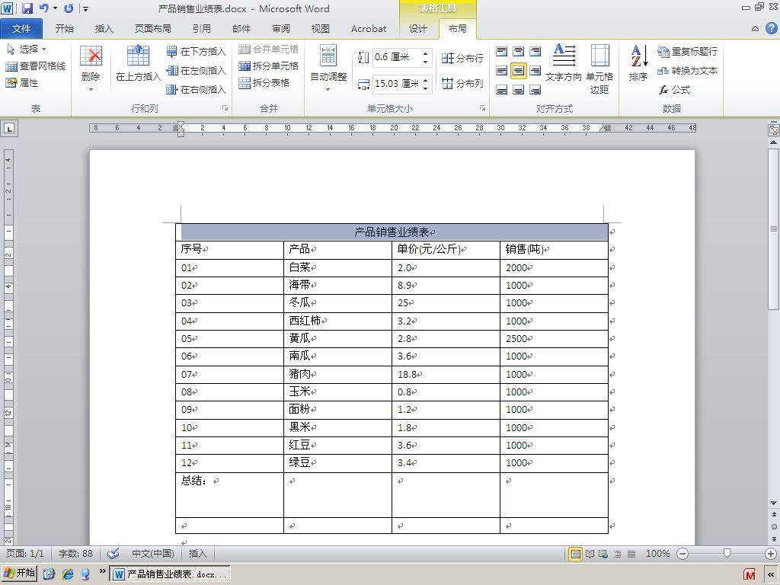Click the proofing check status icon
Screen dimensions: 780x585
(113, 553)
